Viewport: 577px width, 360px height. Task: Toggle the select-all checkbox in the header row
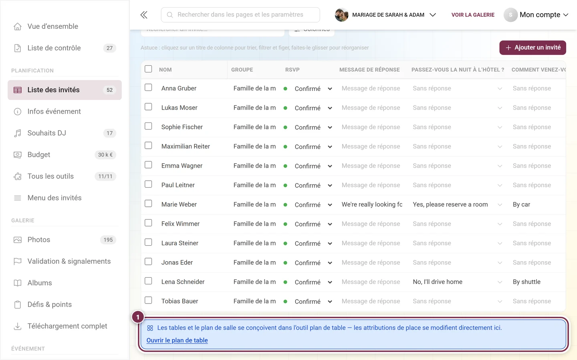click(148, 69)
